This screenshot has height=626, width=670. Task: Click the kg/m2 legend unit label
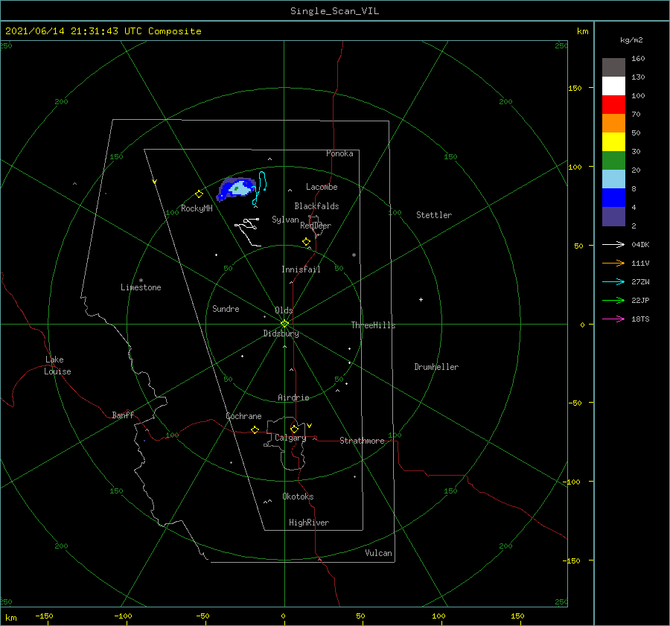631,40
